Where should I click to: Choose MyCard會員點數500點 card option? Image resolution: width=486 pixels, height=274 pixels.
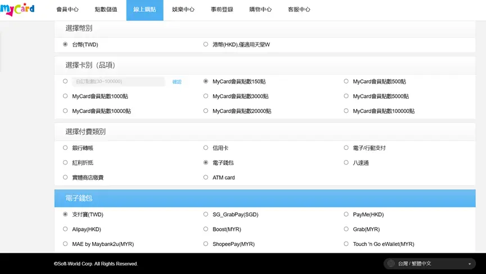pos(346,81)
